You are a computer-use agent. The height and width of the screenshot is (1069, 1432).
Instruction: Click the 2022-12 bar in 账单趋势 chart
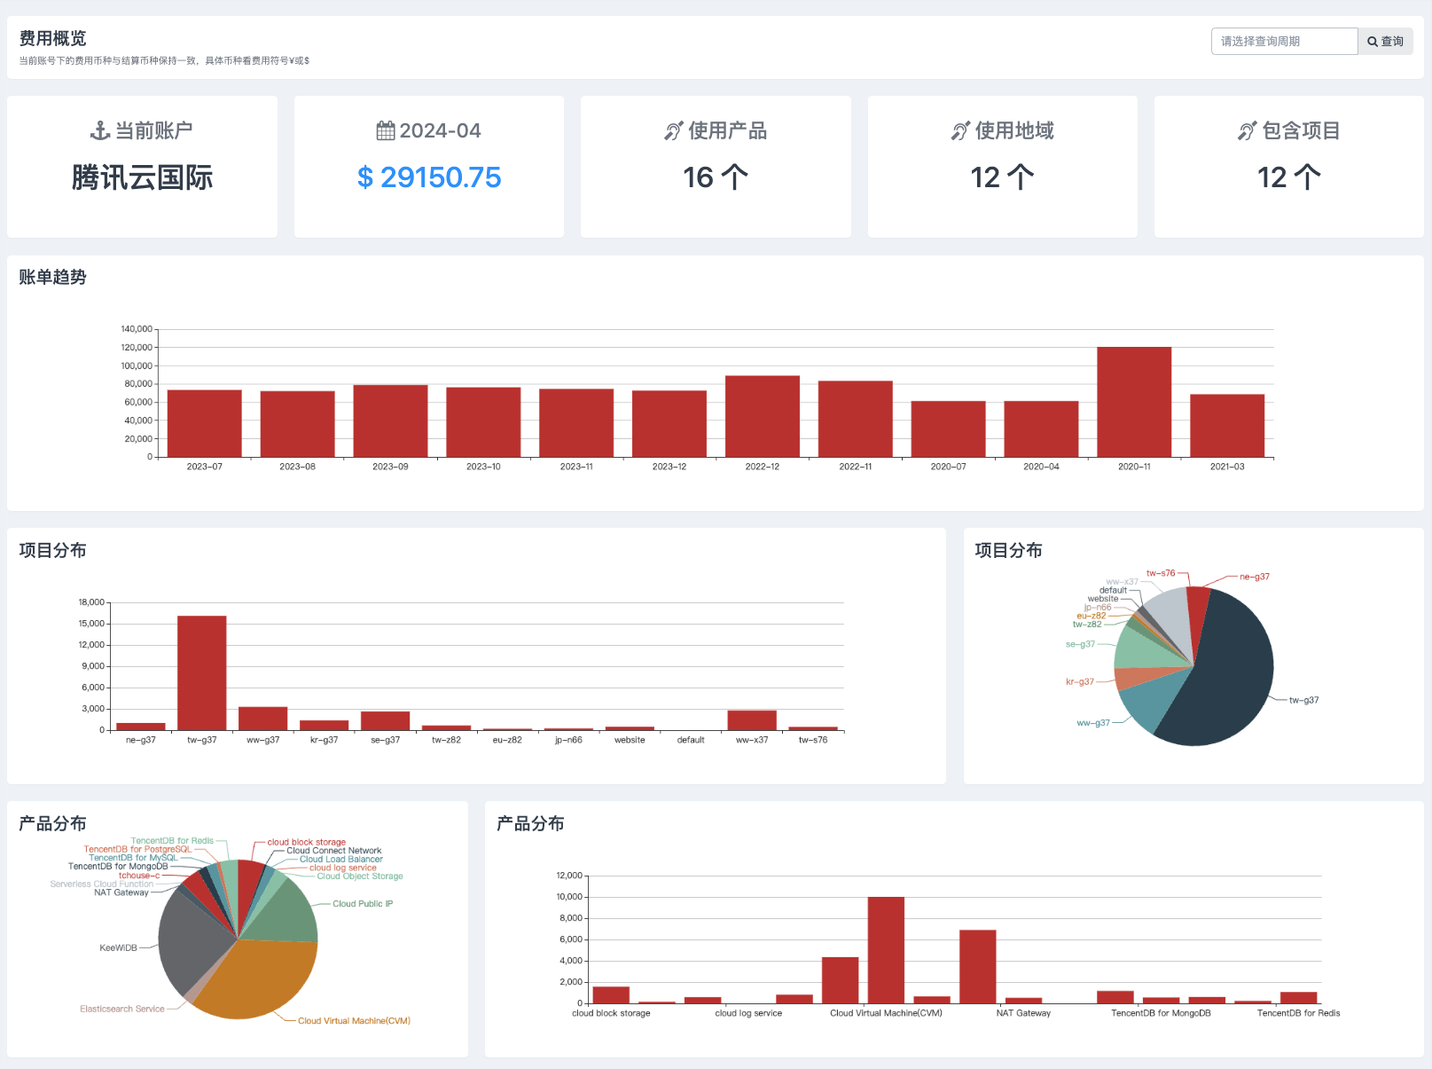(x=763, y=416)
